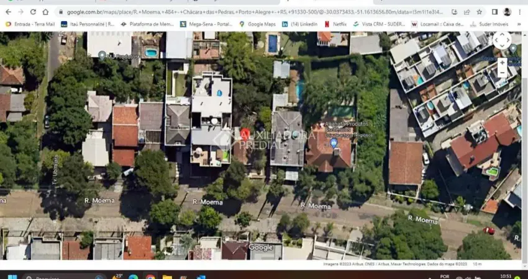Open the Chrome three-dot menu
This screenshot has height=279, width=528.
click(521, 12)
